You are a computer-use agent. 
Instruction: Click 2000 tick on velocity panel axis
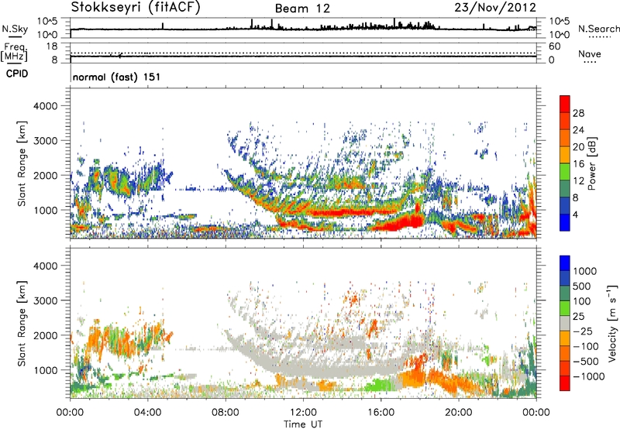46,335
